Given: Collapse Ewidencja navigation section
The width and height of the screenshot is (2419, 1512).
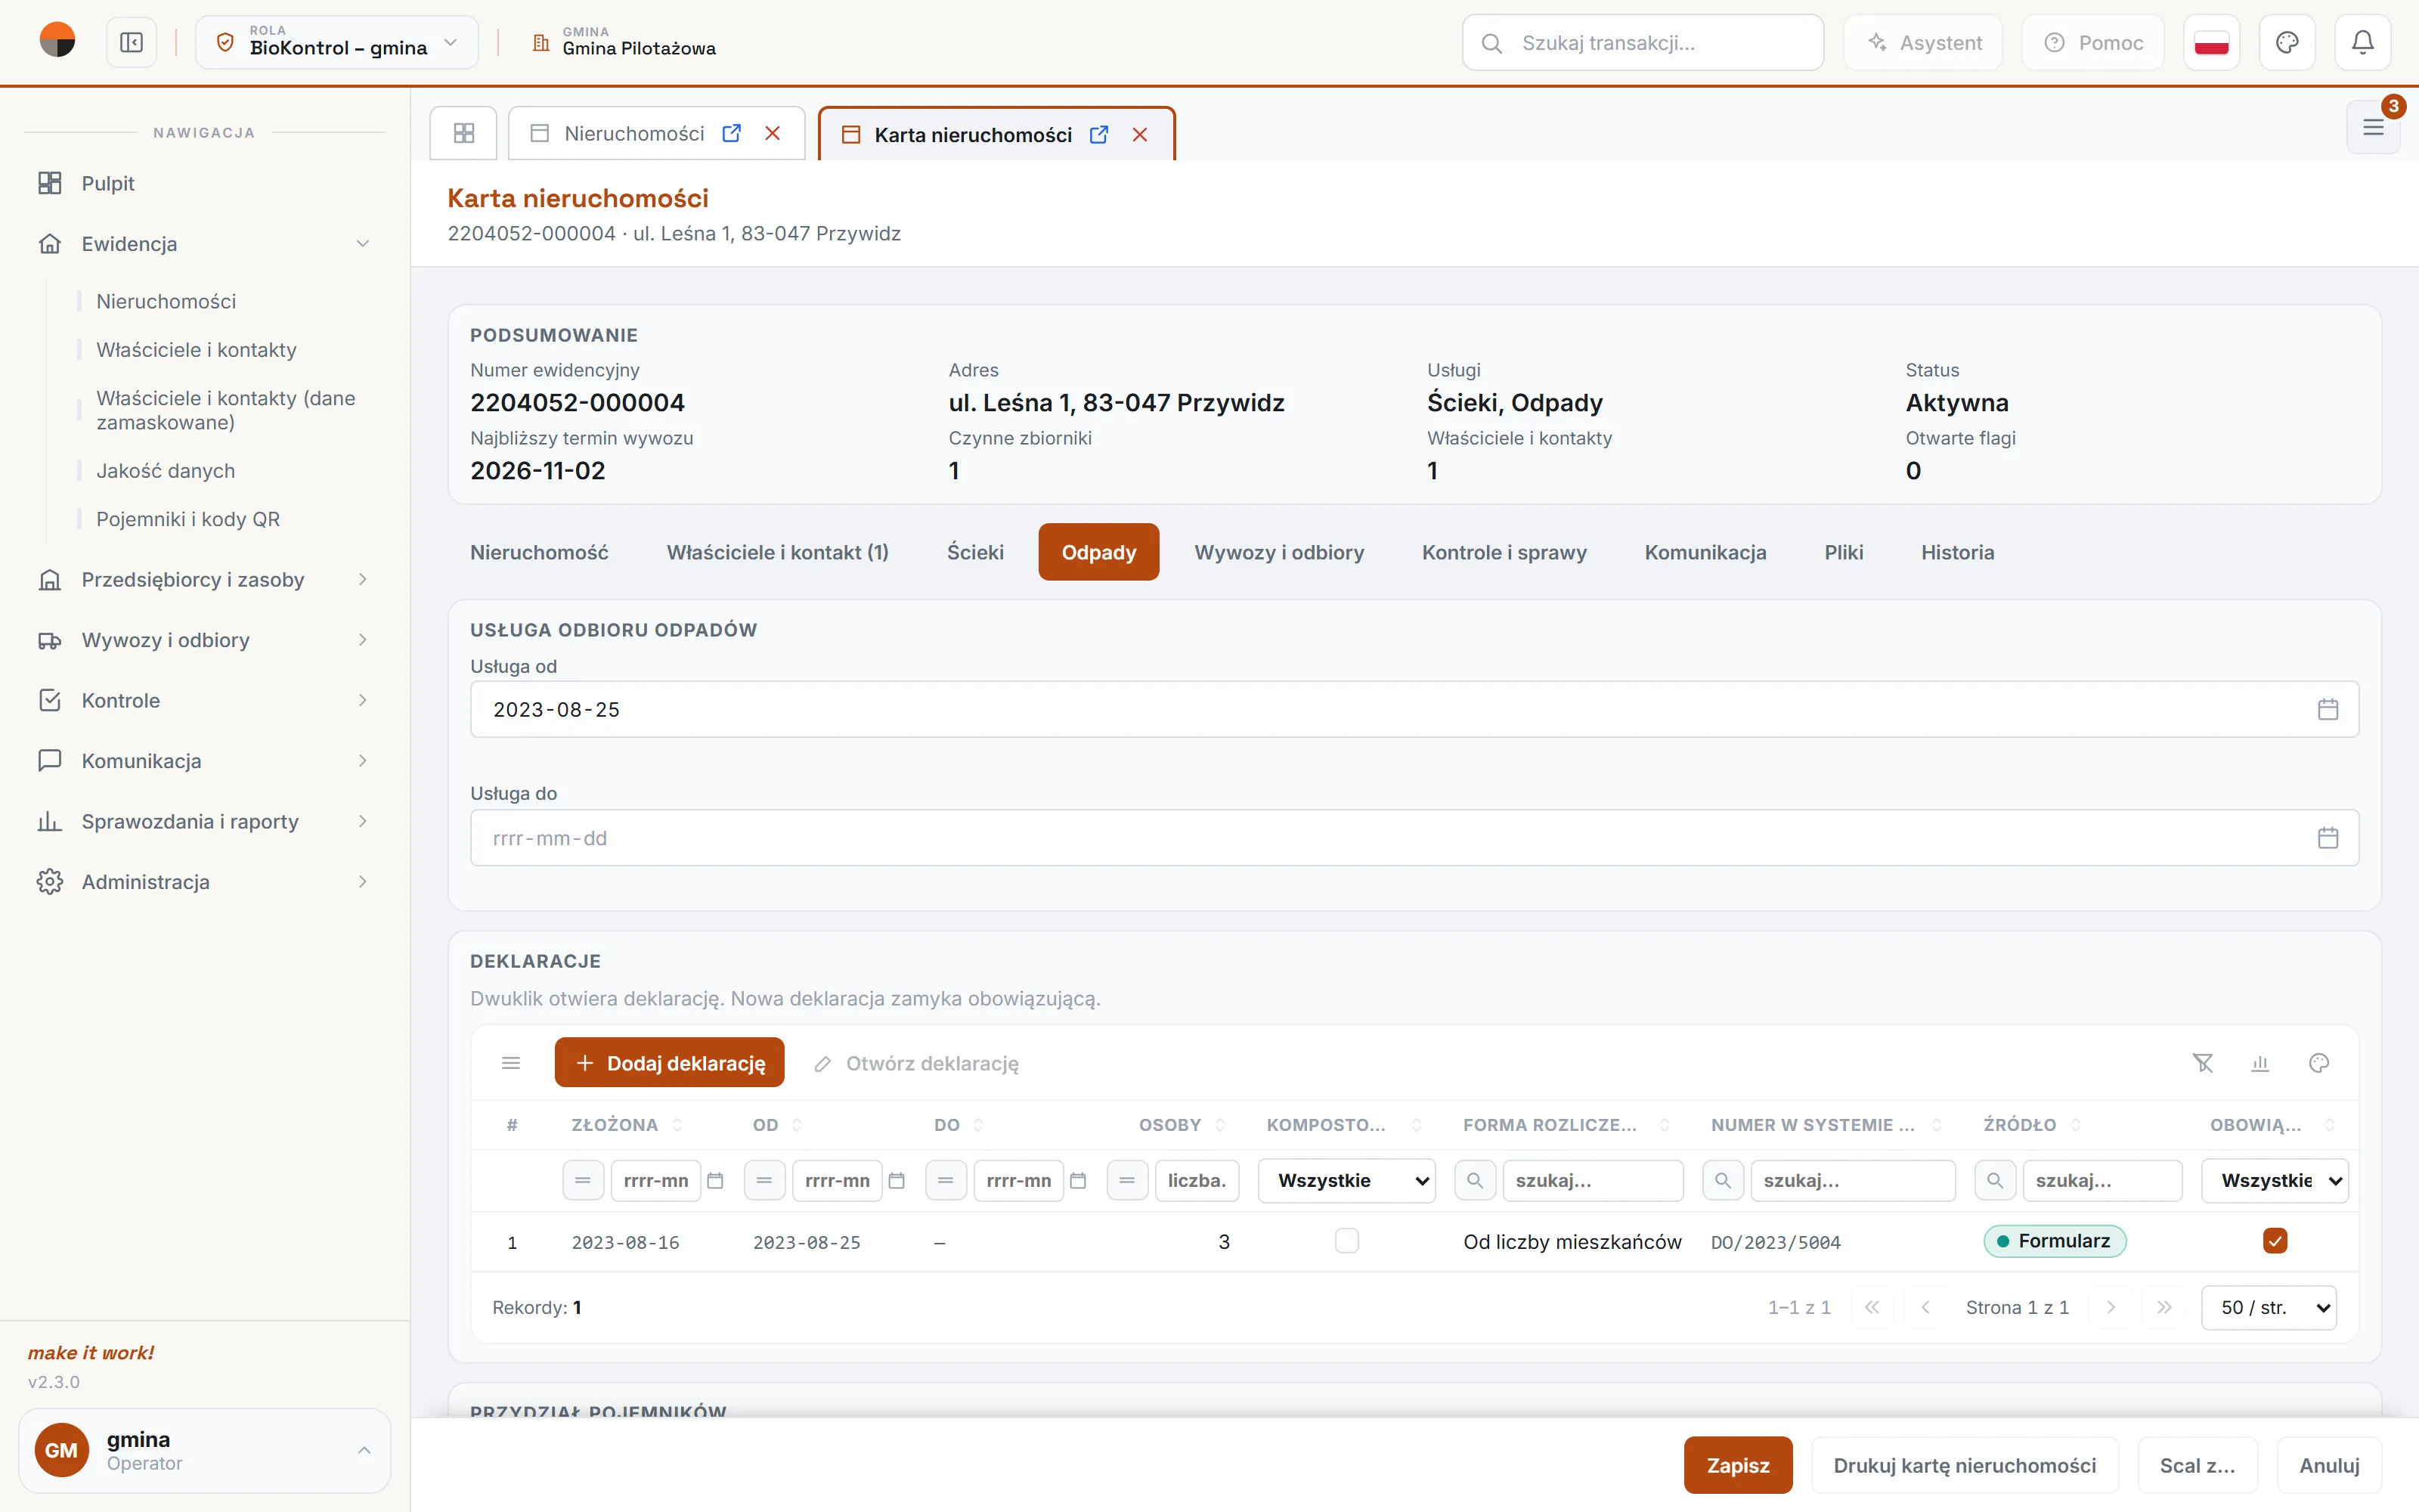Looking at the screenshot, I should tap(204, 244).
